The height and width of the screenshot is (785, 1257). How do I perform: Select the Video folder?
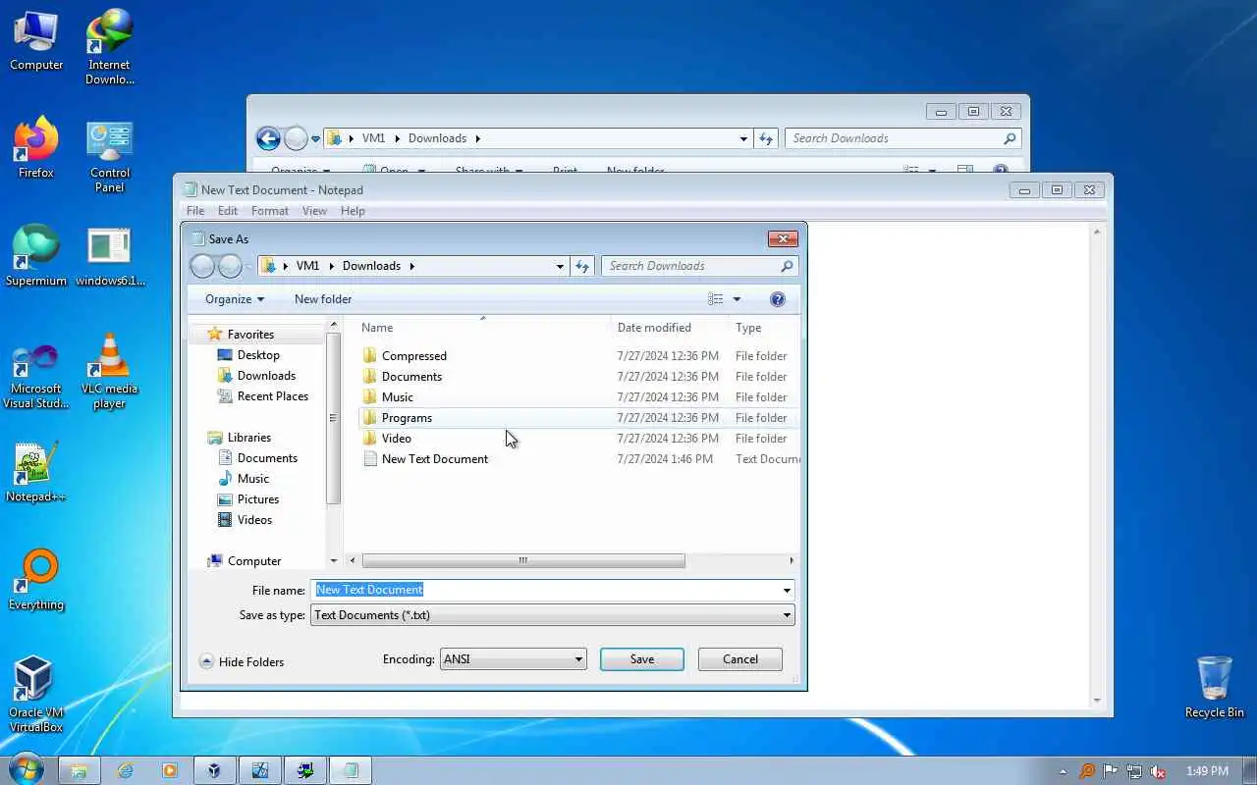click(396, 439)
